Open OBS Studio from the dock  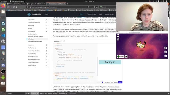3,71
